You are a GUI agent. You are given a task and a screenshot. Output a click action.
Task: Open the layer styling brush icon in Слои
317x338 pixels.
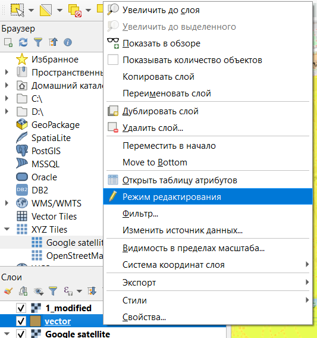pos(8,291)
